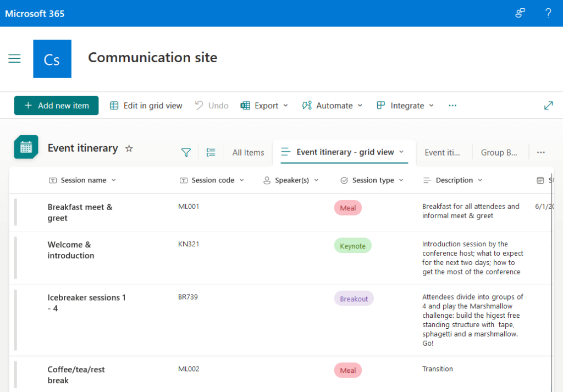This screenshot has width=563, height=392.
Task: Click Add new item button
Action: (x=57, y=106)
